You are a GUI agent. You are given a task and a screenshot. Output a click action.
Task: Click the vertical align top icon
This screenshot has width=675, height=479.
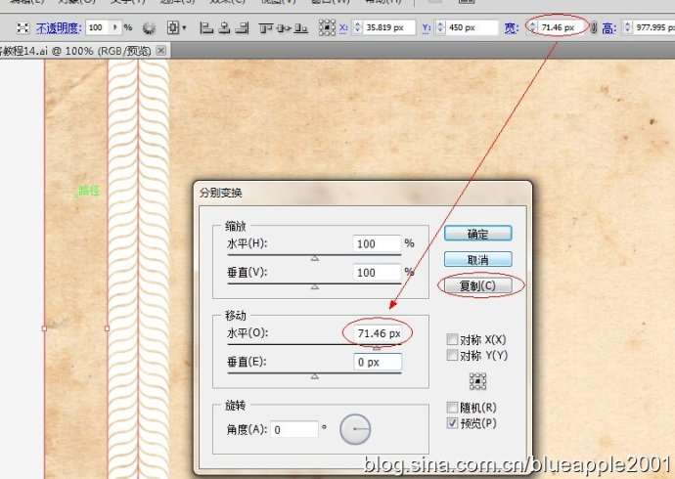click(x=265, y=28)
